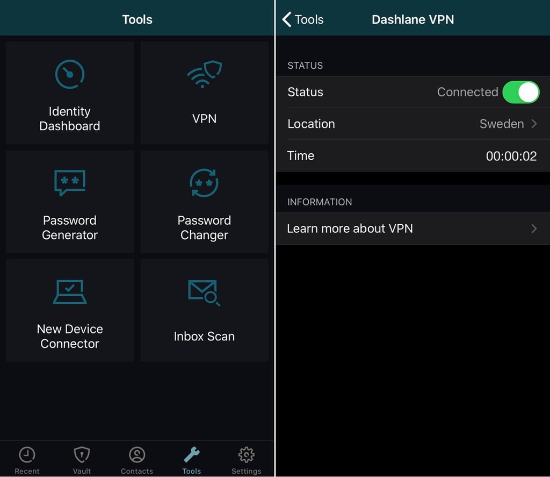The width and height of the screenshot is (550, 477).
Task: Tap the Status row label
Action: point(305,92)
